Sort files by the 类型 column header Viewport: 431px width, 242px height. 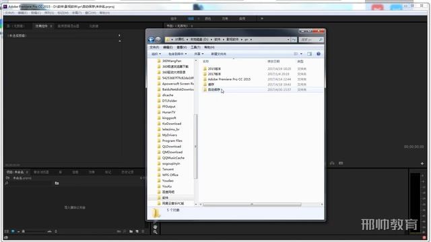(300, 61)
